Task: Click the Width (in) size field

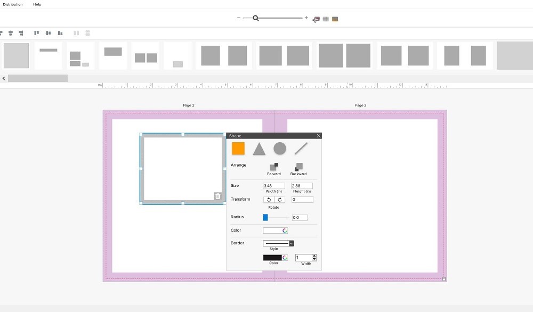Action: pos(274,186)
